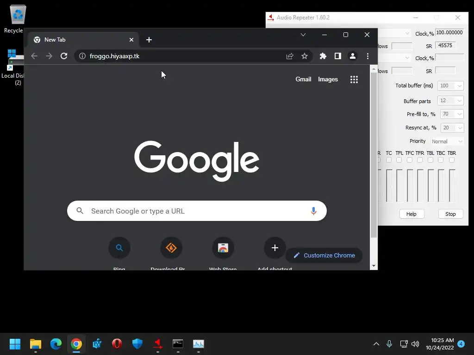
Task: Click Stop button in Audio Repeater
Action: [x=450, y=214]
